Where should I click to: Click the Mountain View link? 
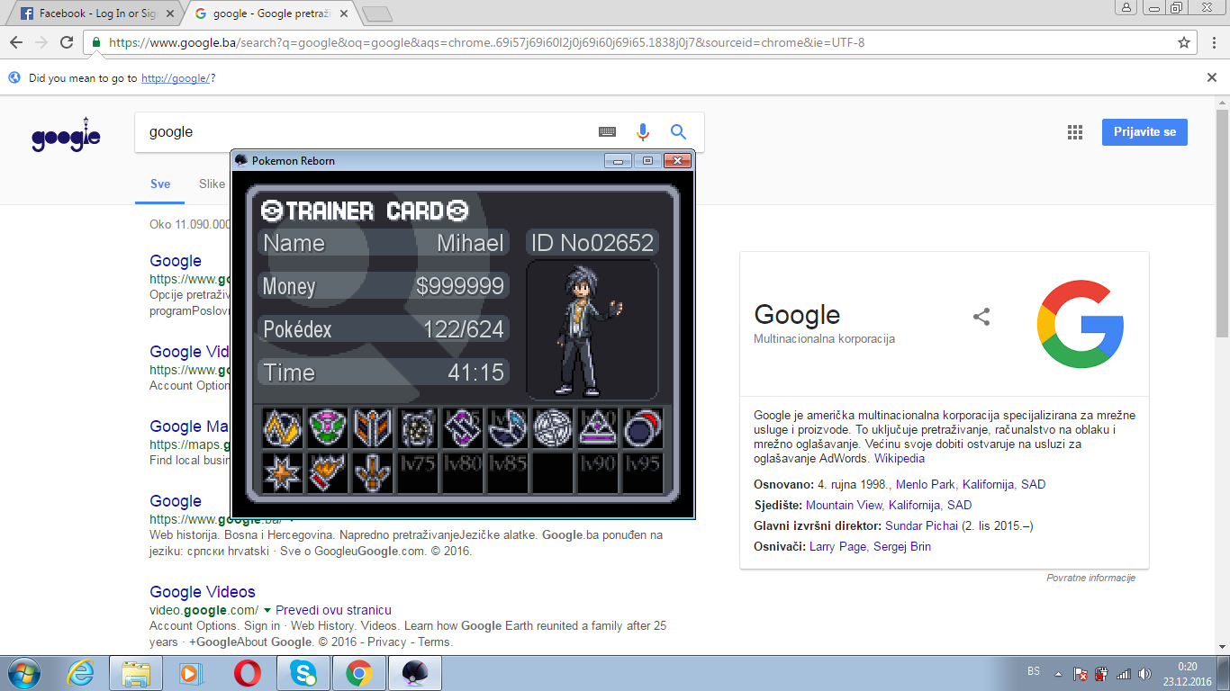click(x=846, y=505)
